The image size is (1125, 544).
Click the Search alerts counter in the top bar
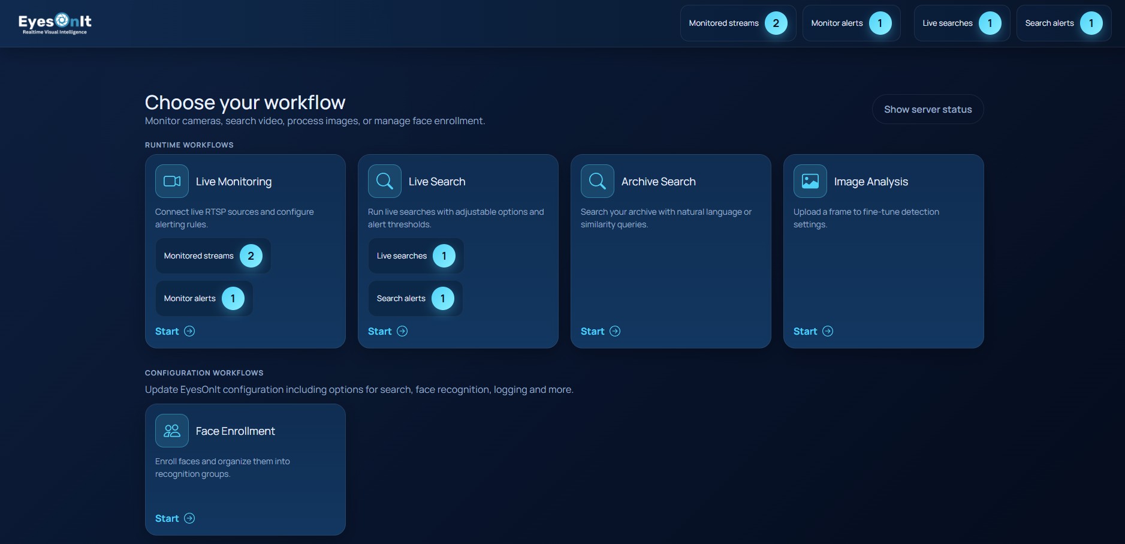click(x=1063, y=23)
